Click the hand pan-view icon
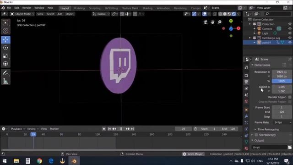Screen dimensions: 293x165 (x=212, y=22)
